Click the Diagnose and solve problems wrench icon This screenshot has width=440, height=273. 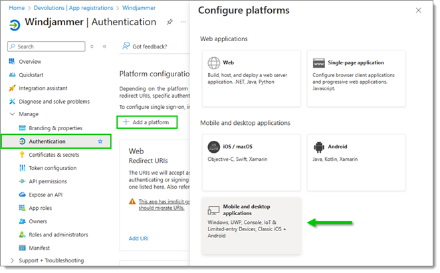12,101
